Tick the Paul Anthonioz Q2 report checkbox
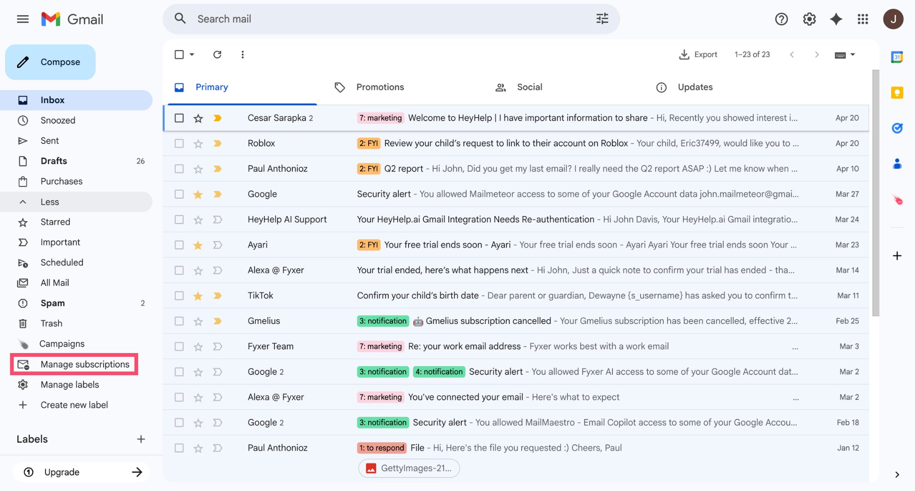 click(179, 169)
